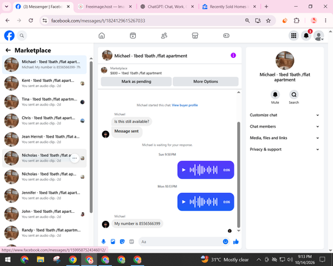Viewport: 333px width, 266px height.
Task: Bookmark this page star icon
Action: 268,21
